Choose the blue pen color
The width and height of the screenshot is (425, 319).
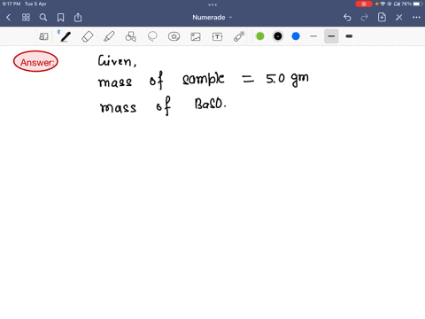click(x=296, y=36)
